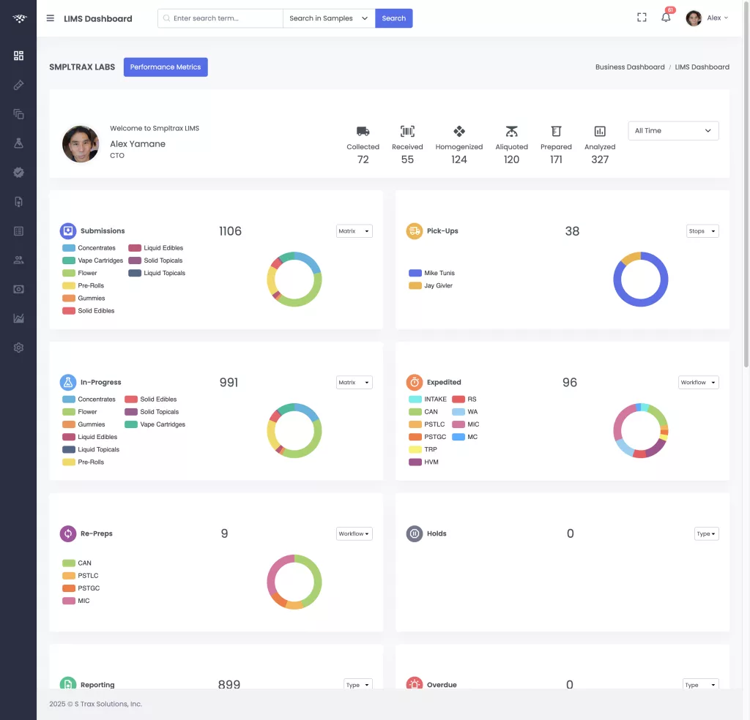The height and width of the screenshot is (720, 750).
Task: Toggle Concentrates legend in Submissions
Action: click(x=89, y=248)
